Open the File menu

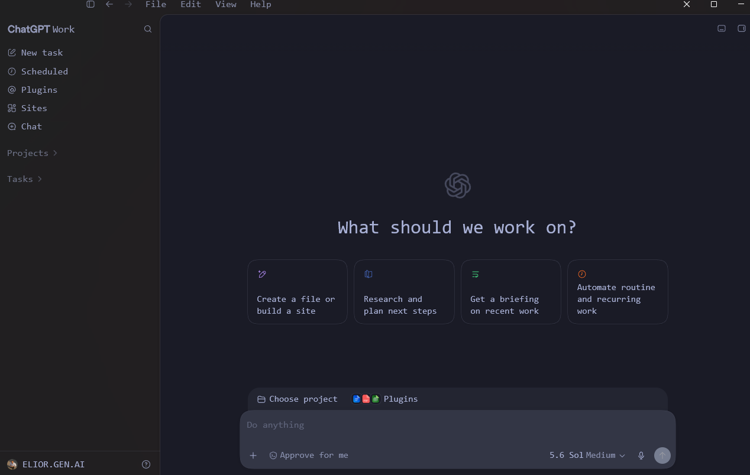point(156,4)
